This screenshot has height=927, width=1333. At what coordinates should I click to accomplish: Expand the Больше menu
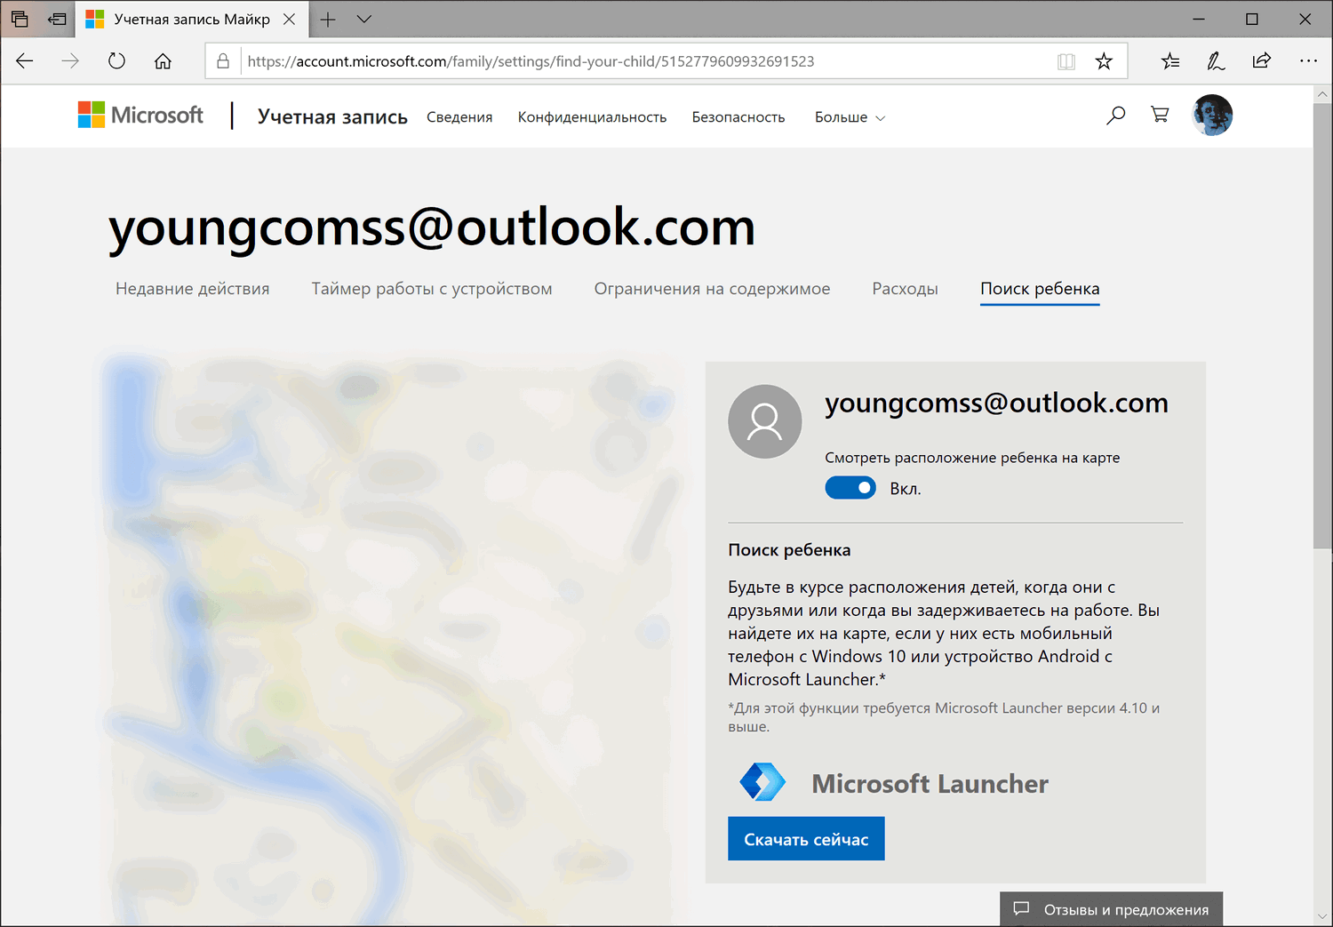coord(850,117)
